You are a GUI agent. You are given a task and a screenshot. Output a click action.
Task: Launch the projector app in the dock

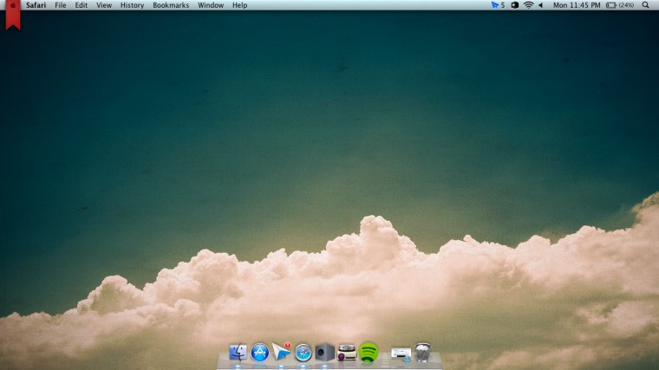tap(347, 353)
